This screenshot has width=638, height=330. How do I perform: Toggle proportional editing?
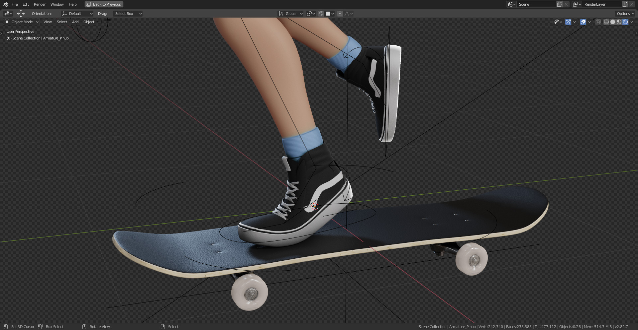click(340, 14)
